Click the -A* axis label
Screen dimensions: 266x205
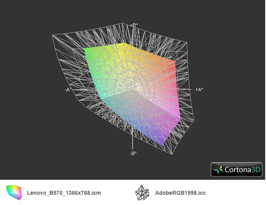(68, 90)
